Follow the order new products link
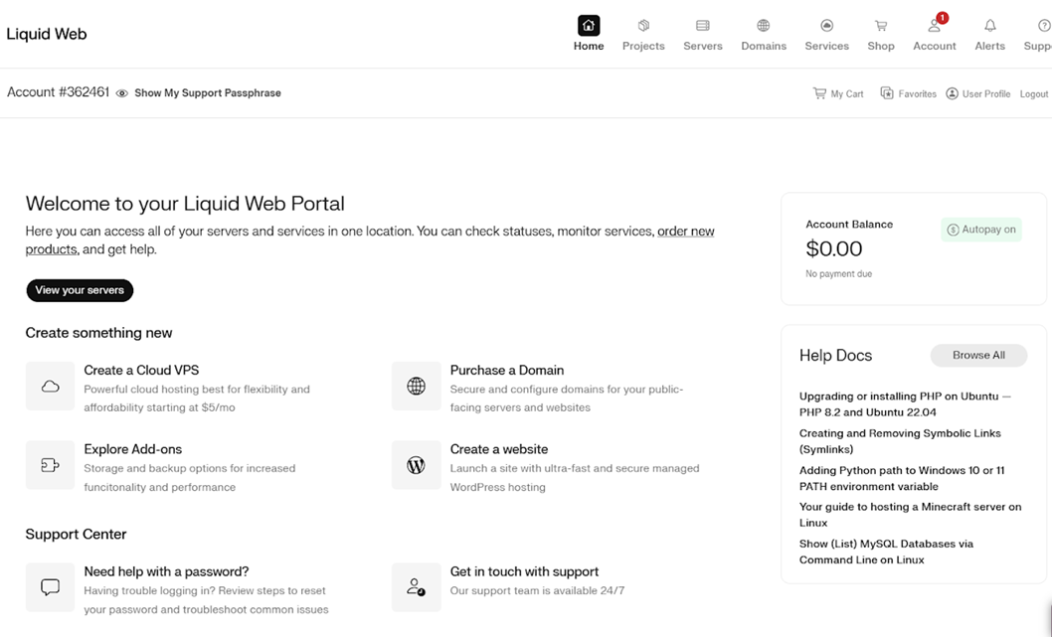1052x637 pixels. (x=685, y=232)
